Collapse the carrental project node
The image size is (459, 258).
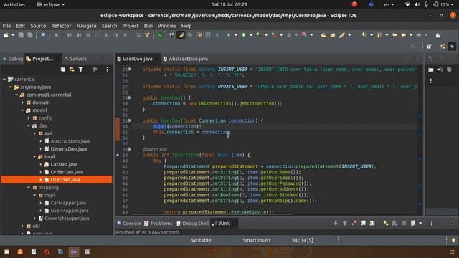tap(4, 80)
